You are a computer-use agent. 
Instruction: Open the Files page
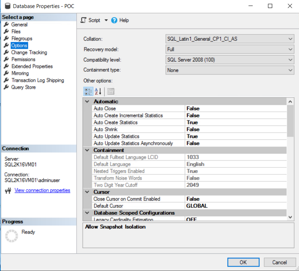coord(16,31)
